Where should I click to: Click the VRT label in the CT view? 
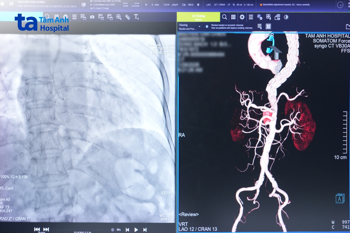tap(183, 224)
